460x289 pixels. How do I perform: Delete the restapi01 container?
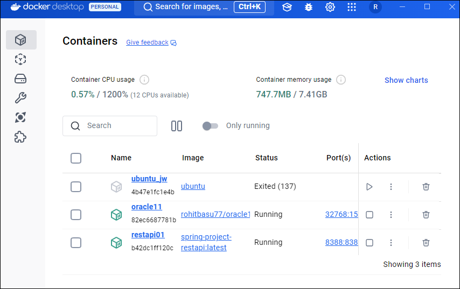(x=426, y=243)
